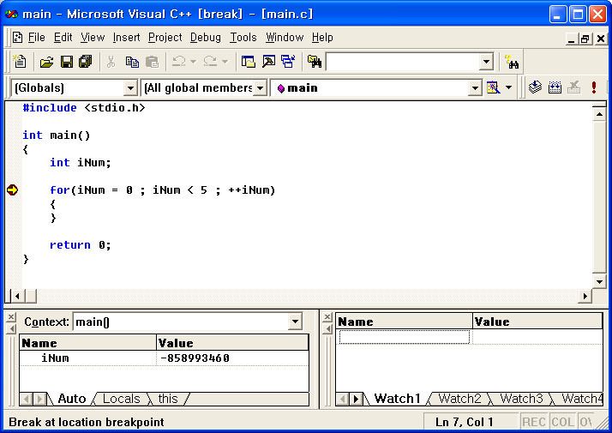
Task: Click the Undo arrow icon
Action: tap(179, 61)
